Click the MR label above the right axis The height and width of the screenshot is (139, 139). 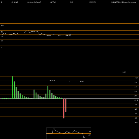124,72
